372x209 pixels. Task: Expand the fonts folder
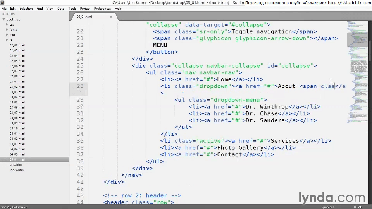pos(7,30)
